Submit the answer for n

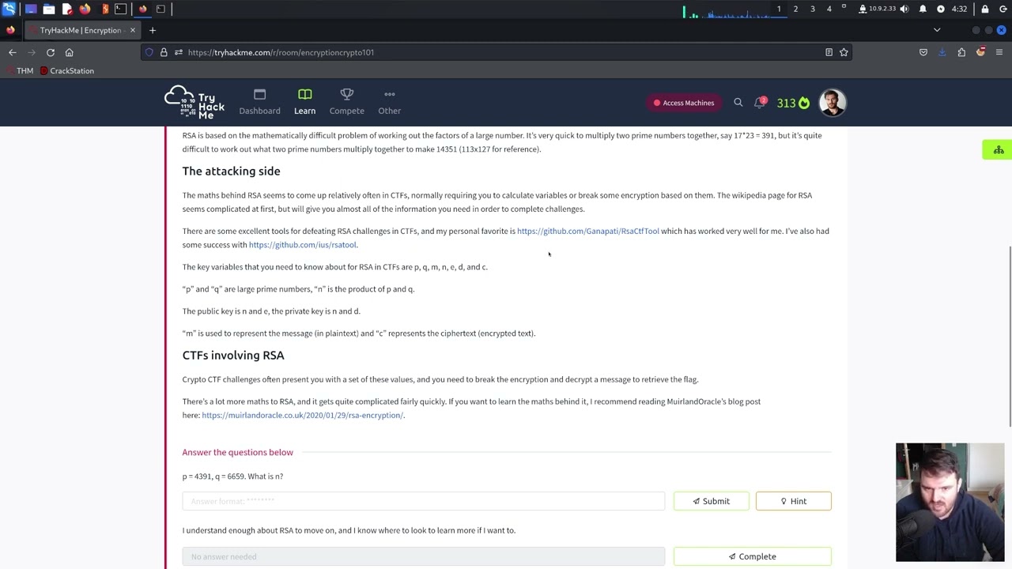click(711, 501)
